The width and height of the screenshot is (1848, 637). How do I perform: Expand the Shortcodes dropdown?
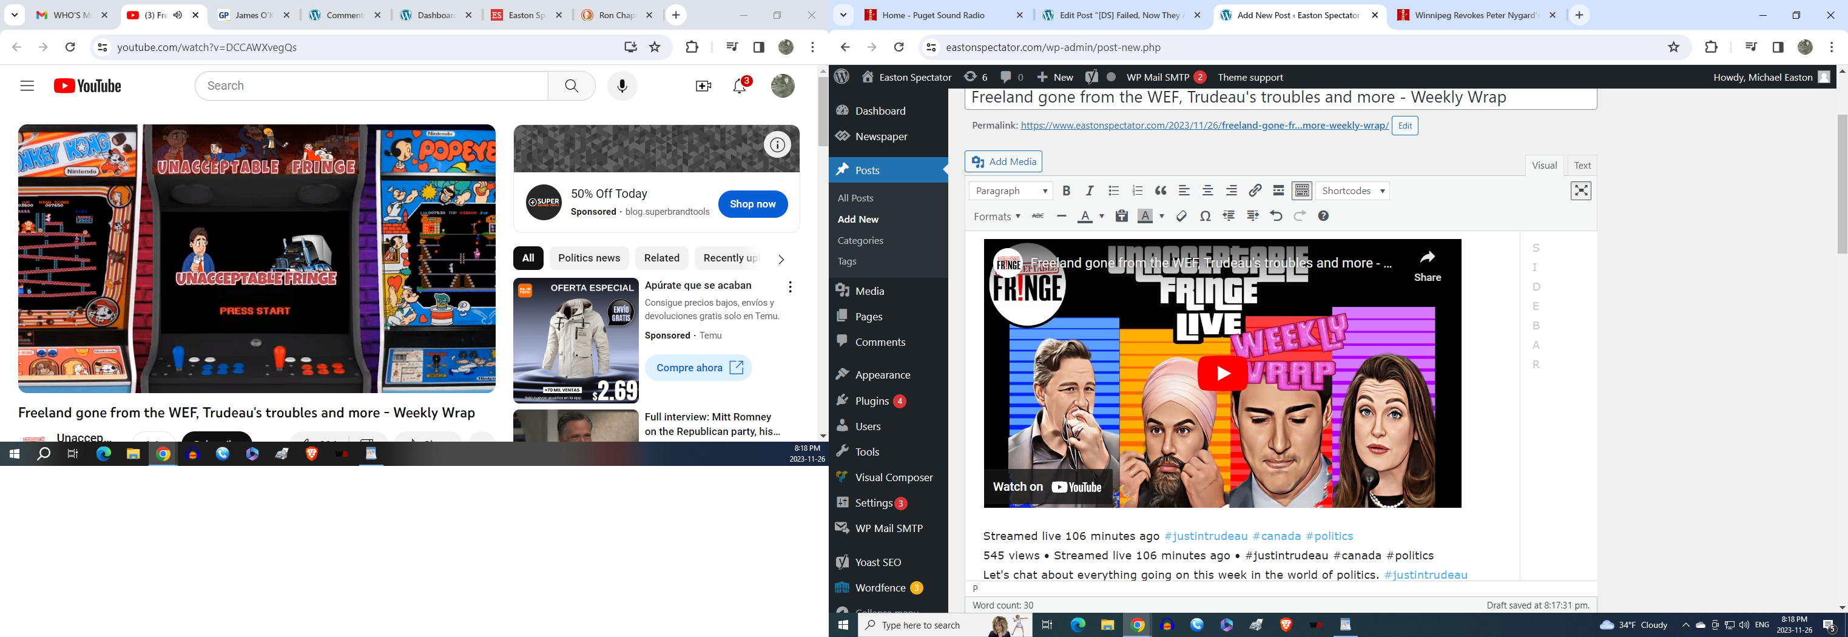[x=1352, y=191]
